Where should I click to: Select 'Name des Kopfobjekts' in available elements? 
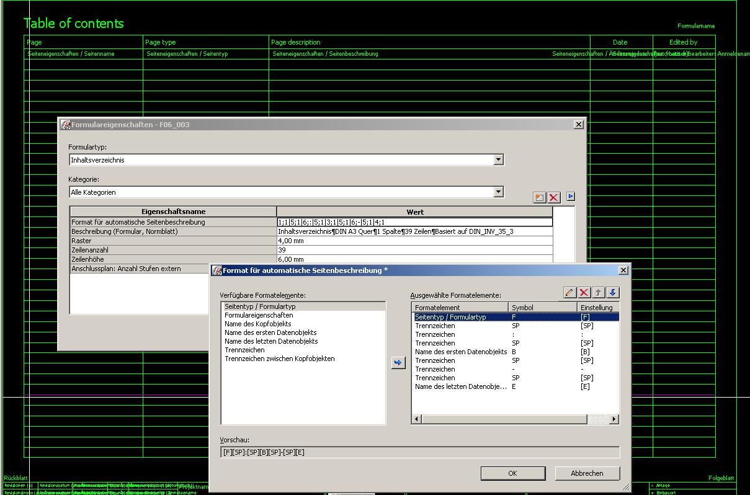(x=257, y=324)
